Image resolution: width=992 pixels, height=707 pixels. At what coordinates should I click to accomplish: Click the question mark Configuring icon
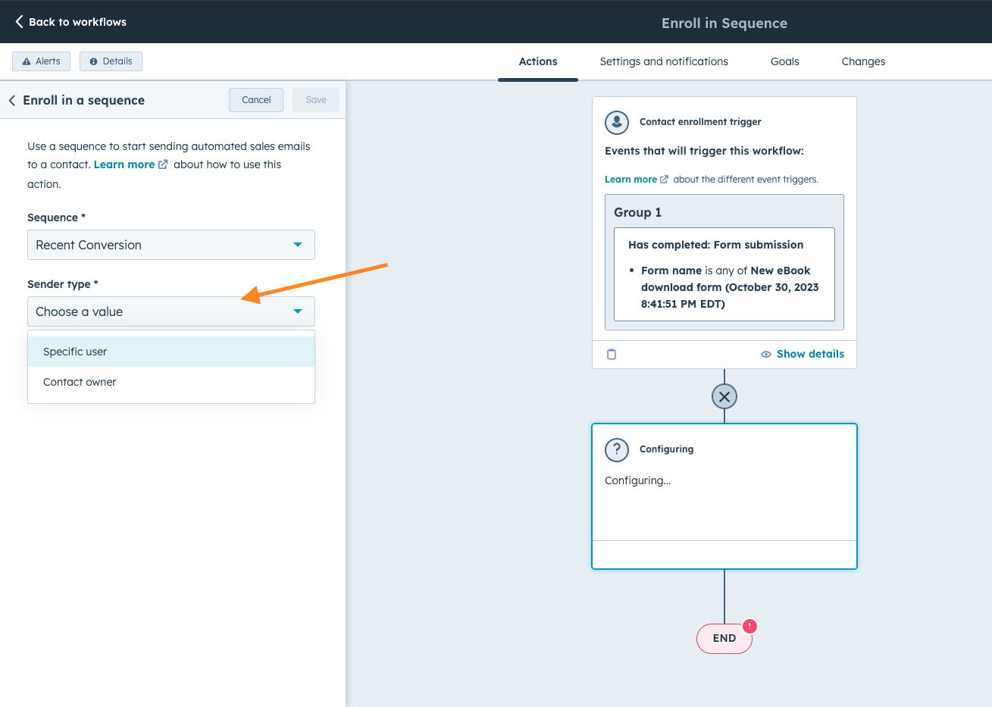coord(617,449)
